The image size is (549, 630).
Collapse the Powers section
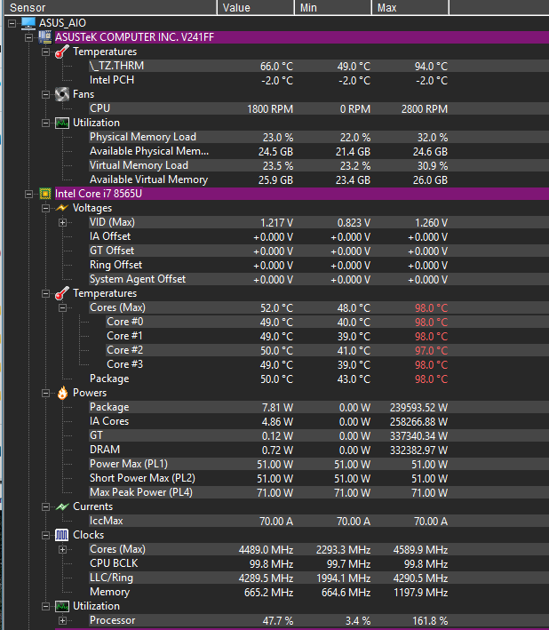(45, 393)
